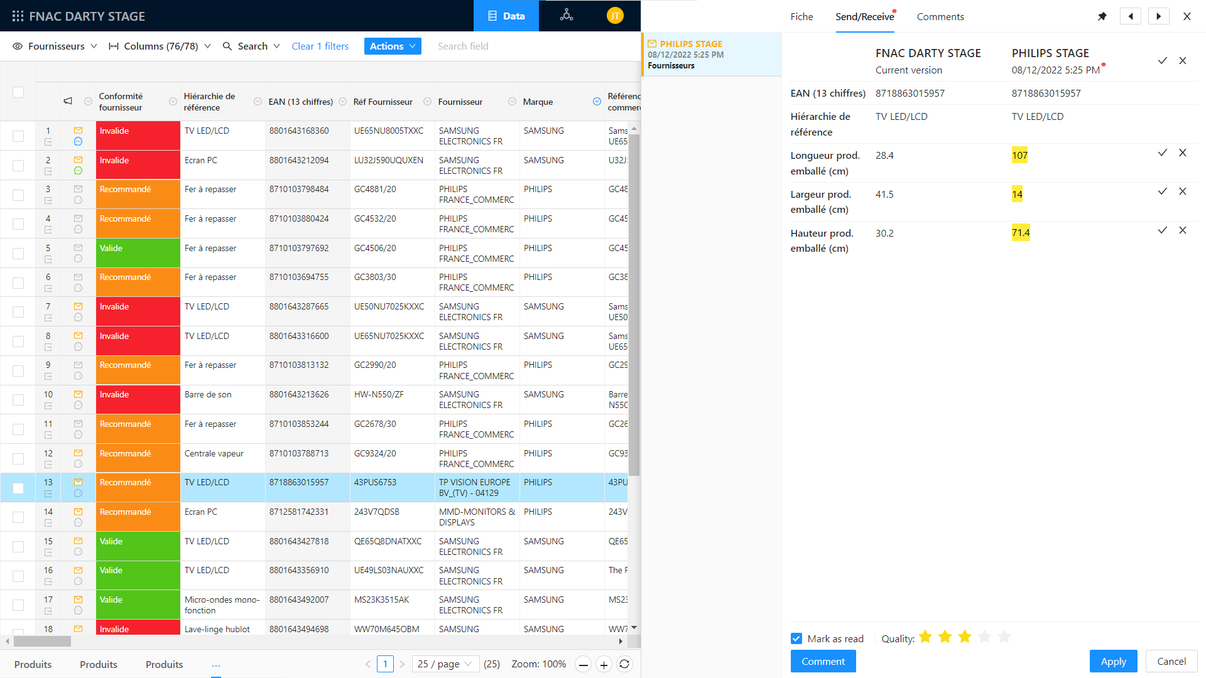Image resolution: width=1206 pixels, height=678 pixels.
Task: Accept the Longueur prod. emballé value
Action: 1162,153
